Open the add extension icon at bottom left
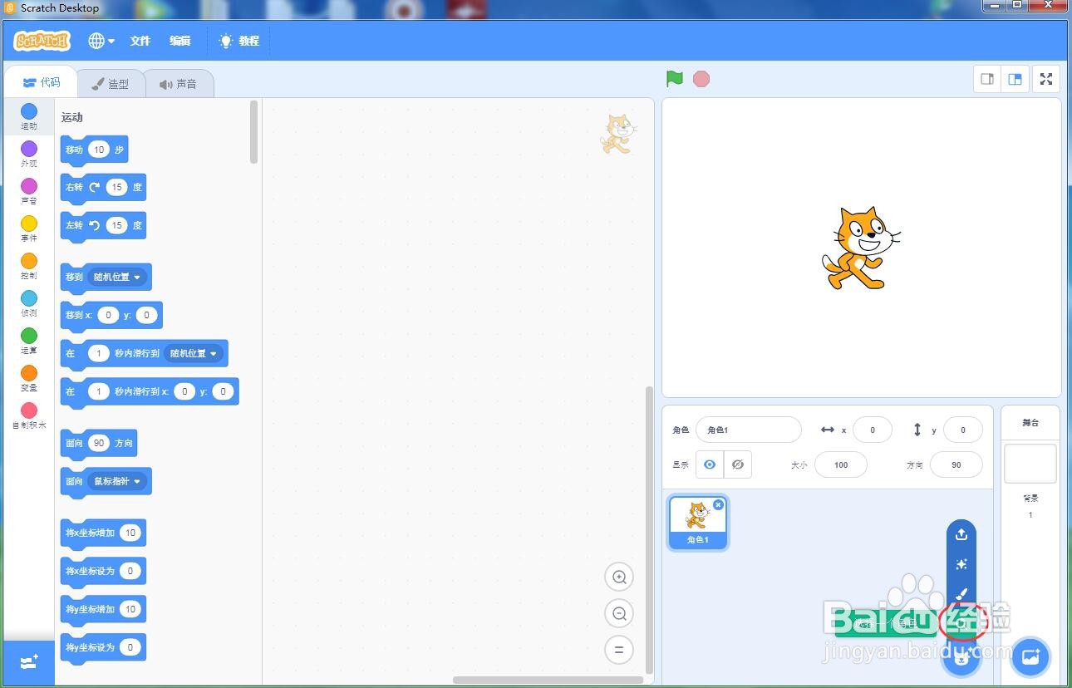1072x688 pixels. pyautogui.click(x=27, y=661)
